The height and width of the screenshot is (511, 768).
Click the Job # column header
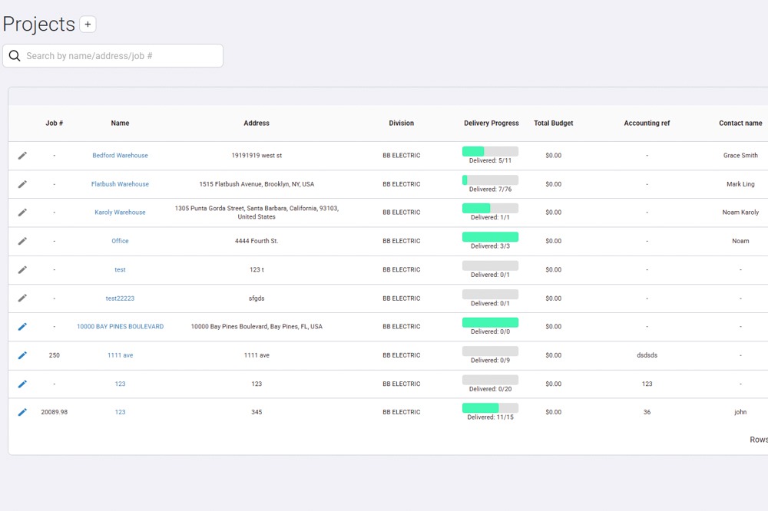(54, 123)
